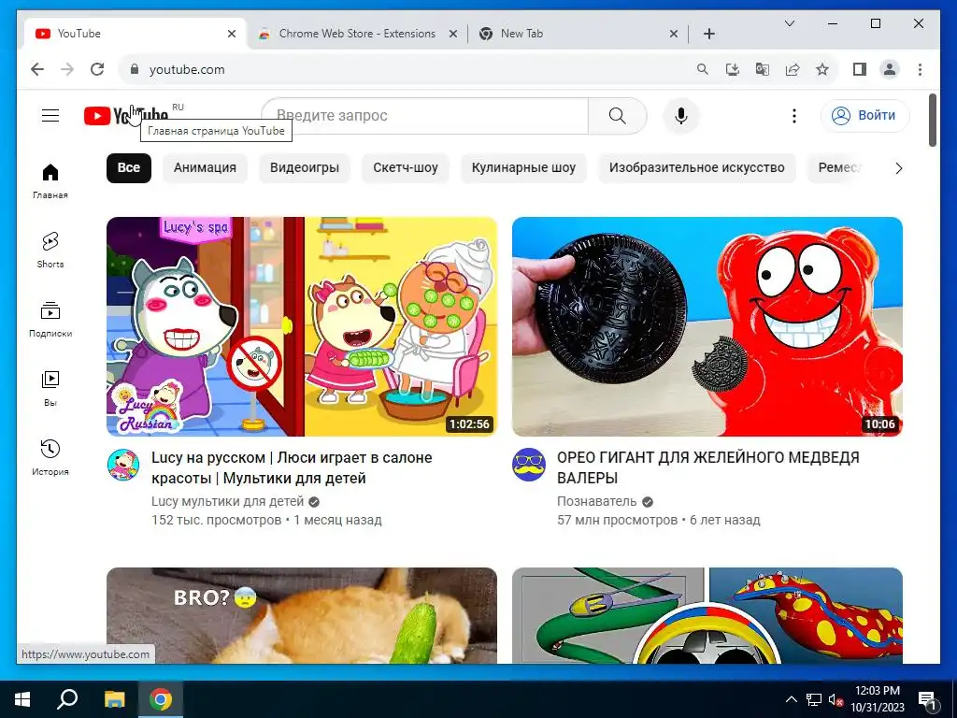Click the search magnifier button in YouTube

[x=617, y=115]
